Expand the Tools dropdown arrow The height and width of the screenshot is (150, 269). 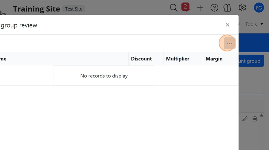pyautogui.click(x=262, y=24)
